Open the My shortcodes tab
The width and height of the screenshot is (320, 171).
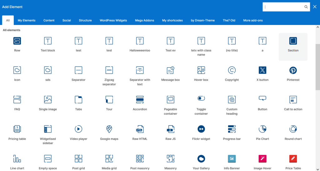click(x=172, y=20)
